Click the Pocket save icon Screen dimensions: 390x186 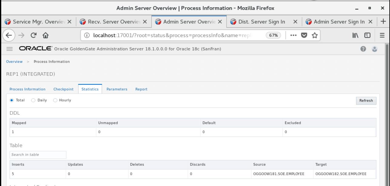pos(304,35)
